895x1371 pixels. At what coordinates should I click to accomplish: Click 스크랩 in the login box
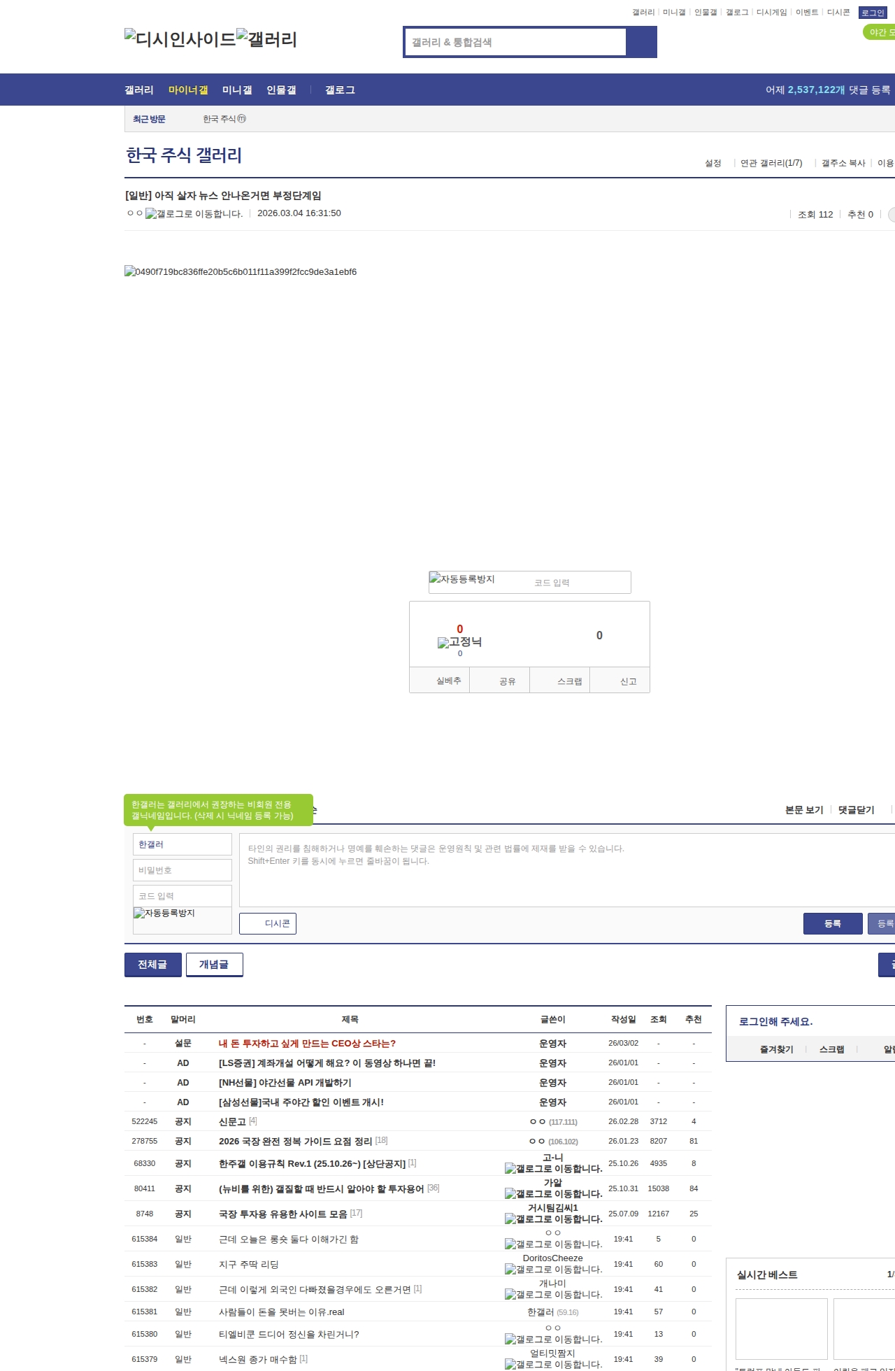click(x=832, y=1049)
